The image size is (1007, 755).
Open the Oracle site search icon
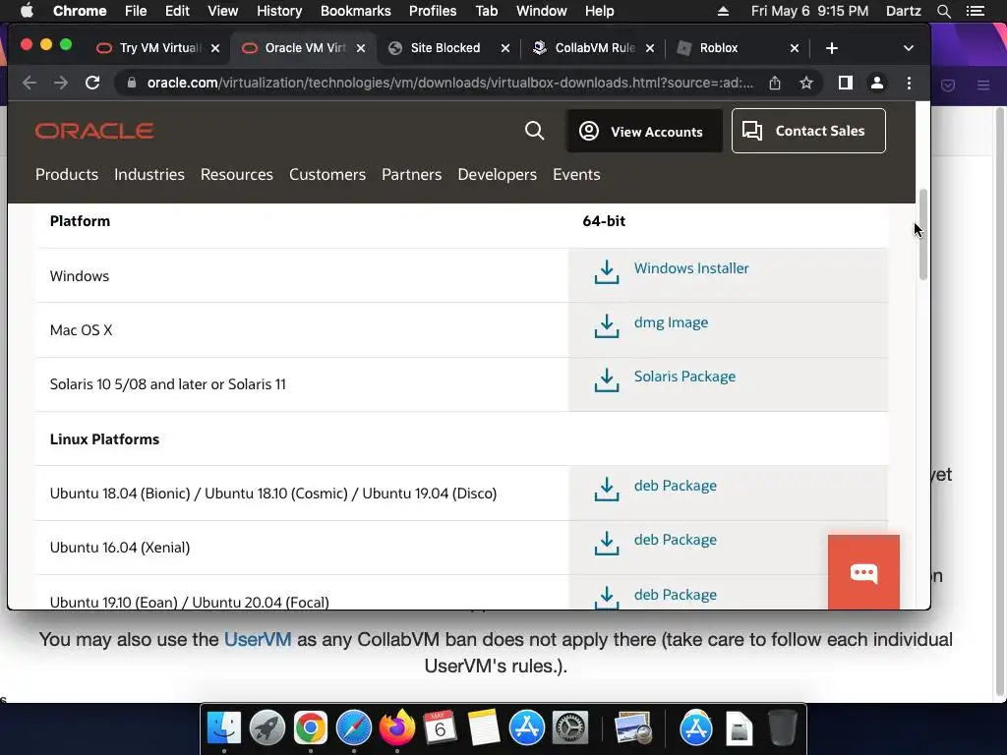(534, 131)
